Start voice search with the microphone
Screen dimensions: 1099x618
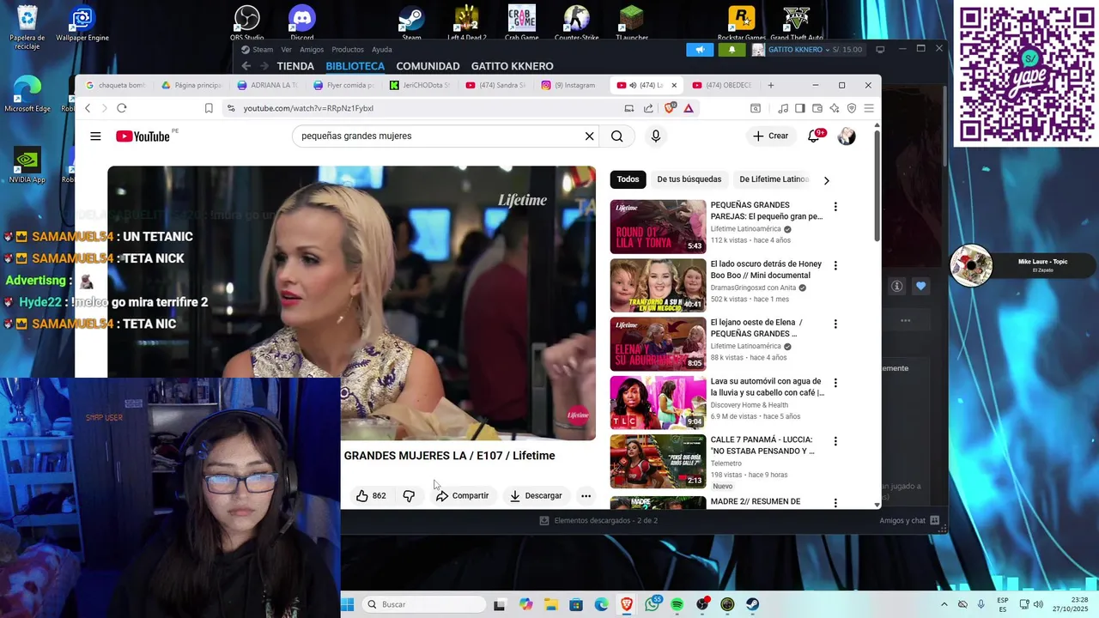[x=656, y=136]
